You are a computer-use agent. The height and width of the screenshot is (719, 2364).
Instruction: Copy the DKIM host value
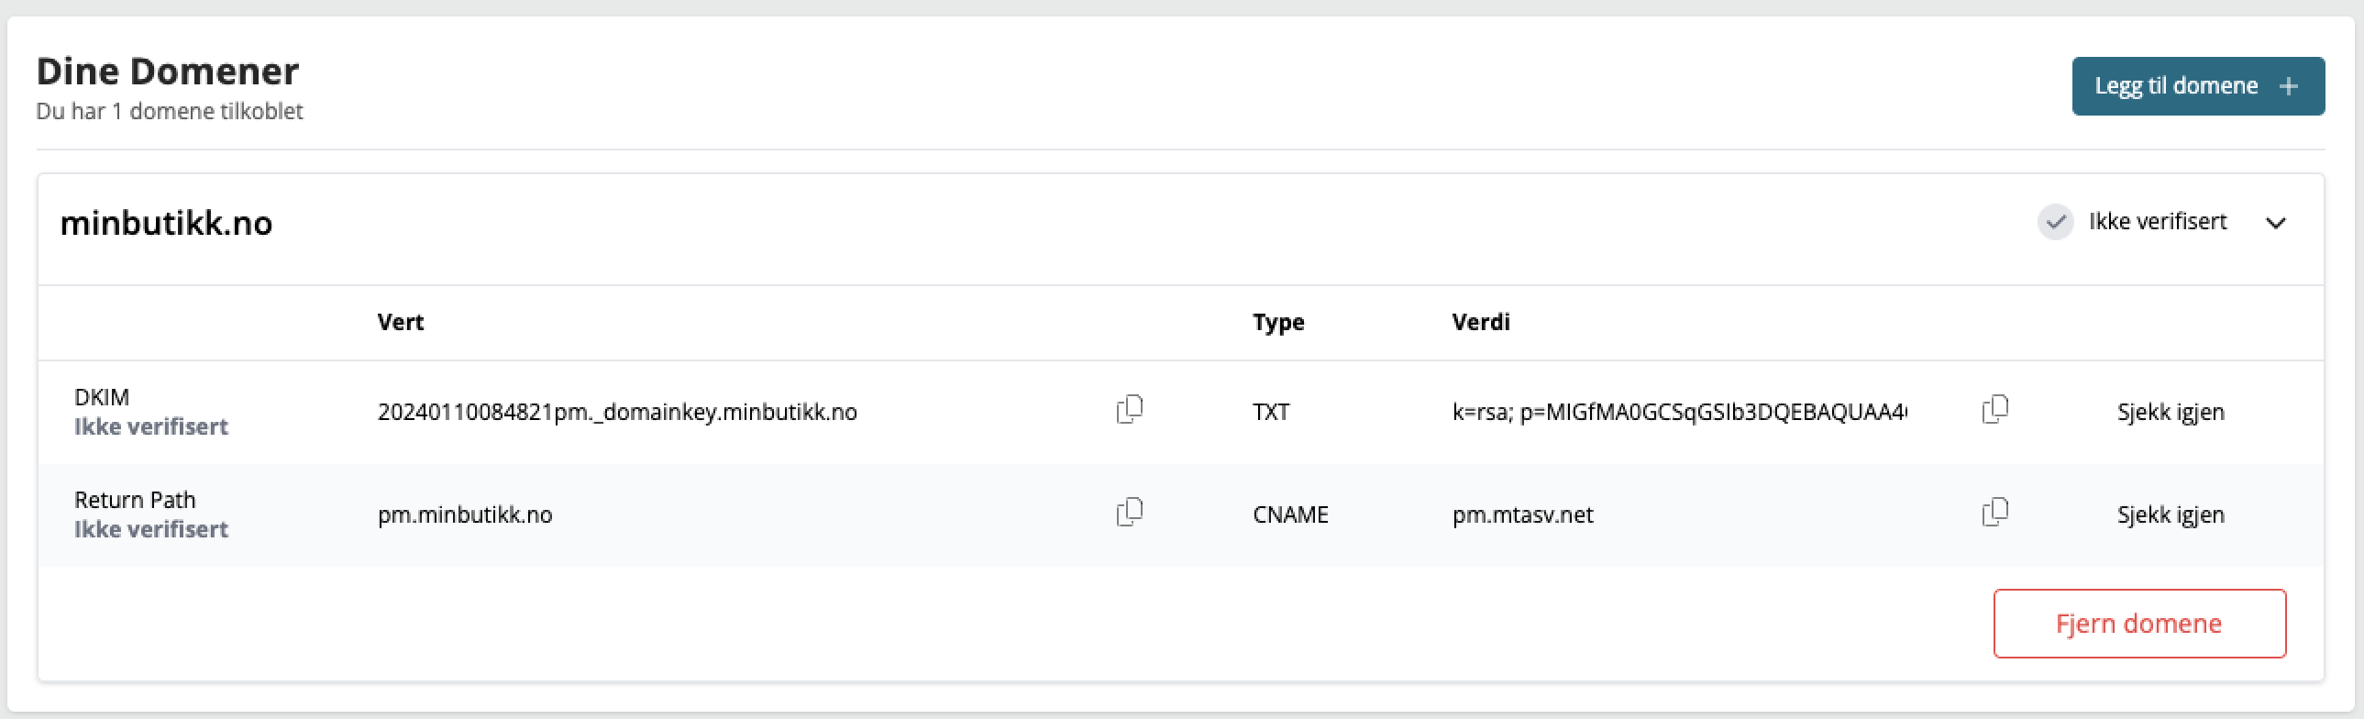point(1130,410)
